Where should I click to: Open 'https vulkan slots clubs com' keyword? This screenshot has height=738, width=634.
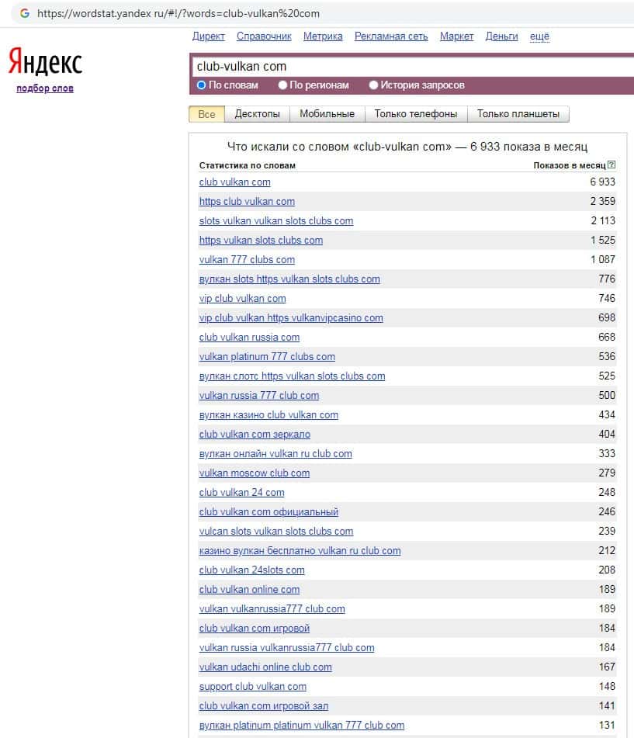tap(262, 241)
